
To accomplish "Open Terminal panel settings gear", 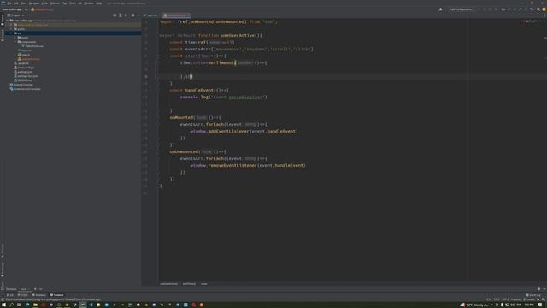I will pos(538,289).
